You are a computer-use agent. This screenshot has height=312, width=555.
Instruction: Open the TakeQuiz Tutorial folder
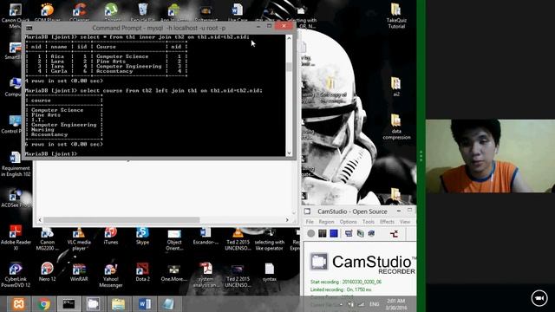coord(396,16)
